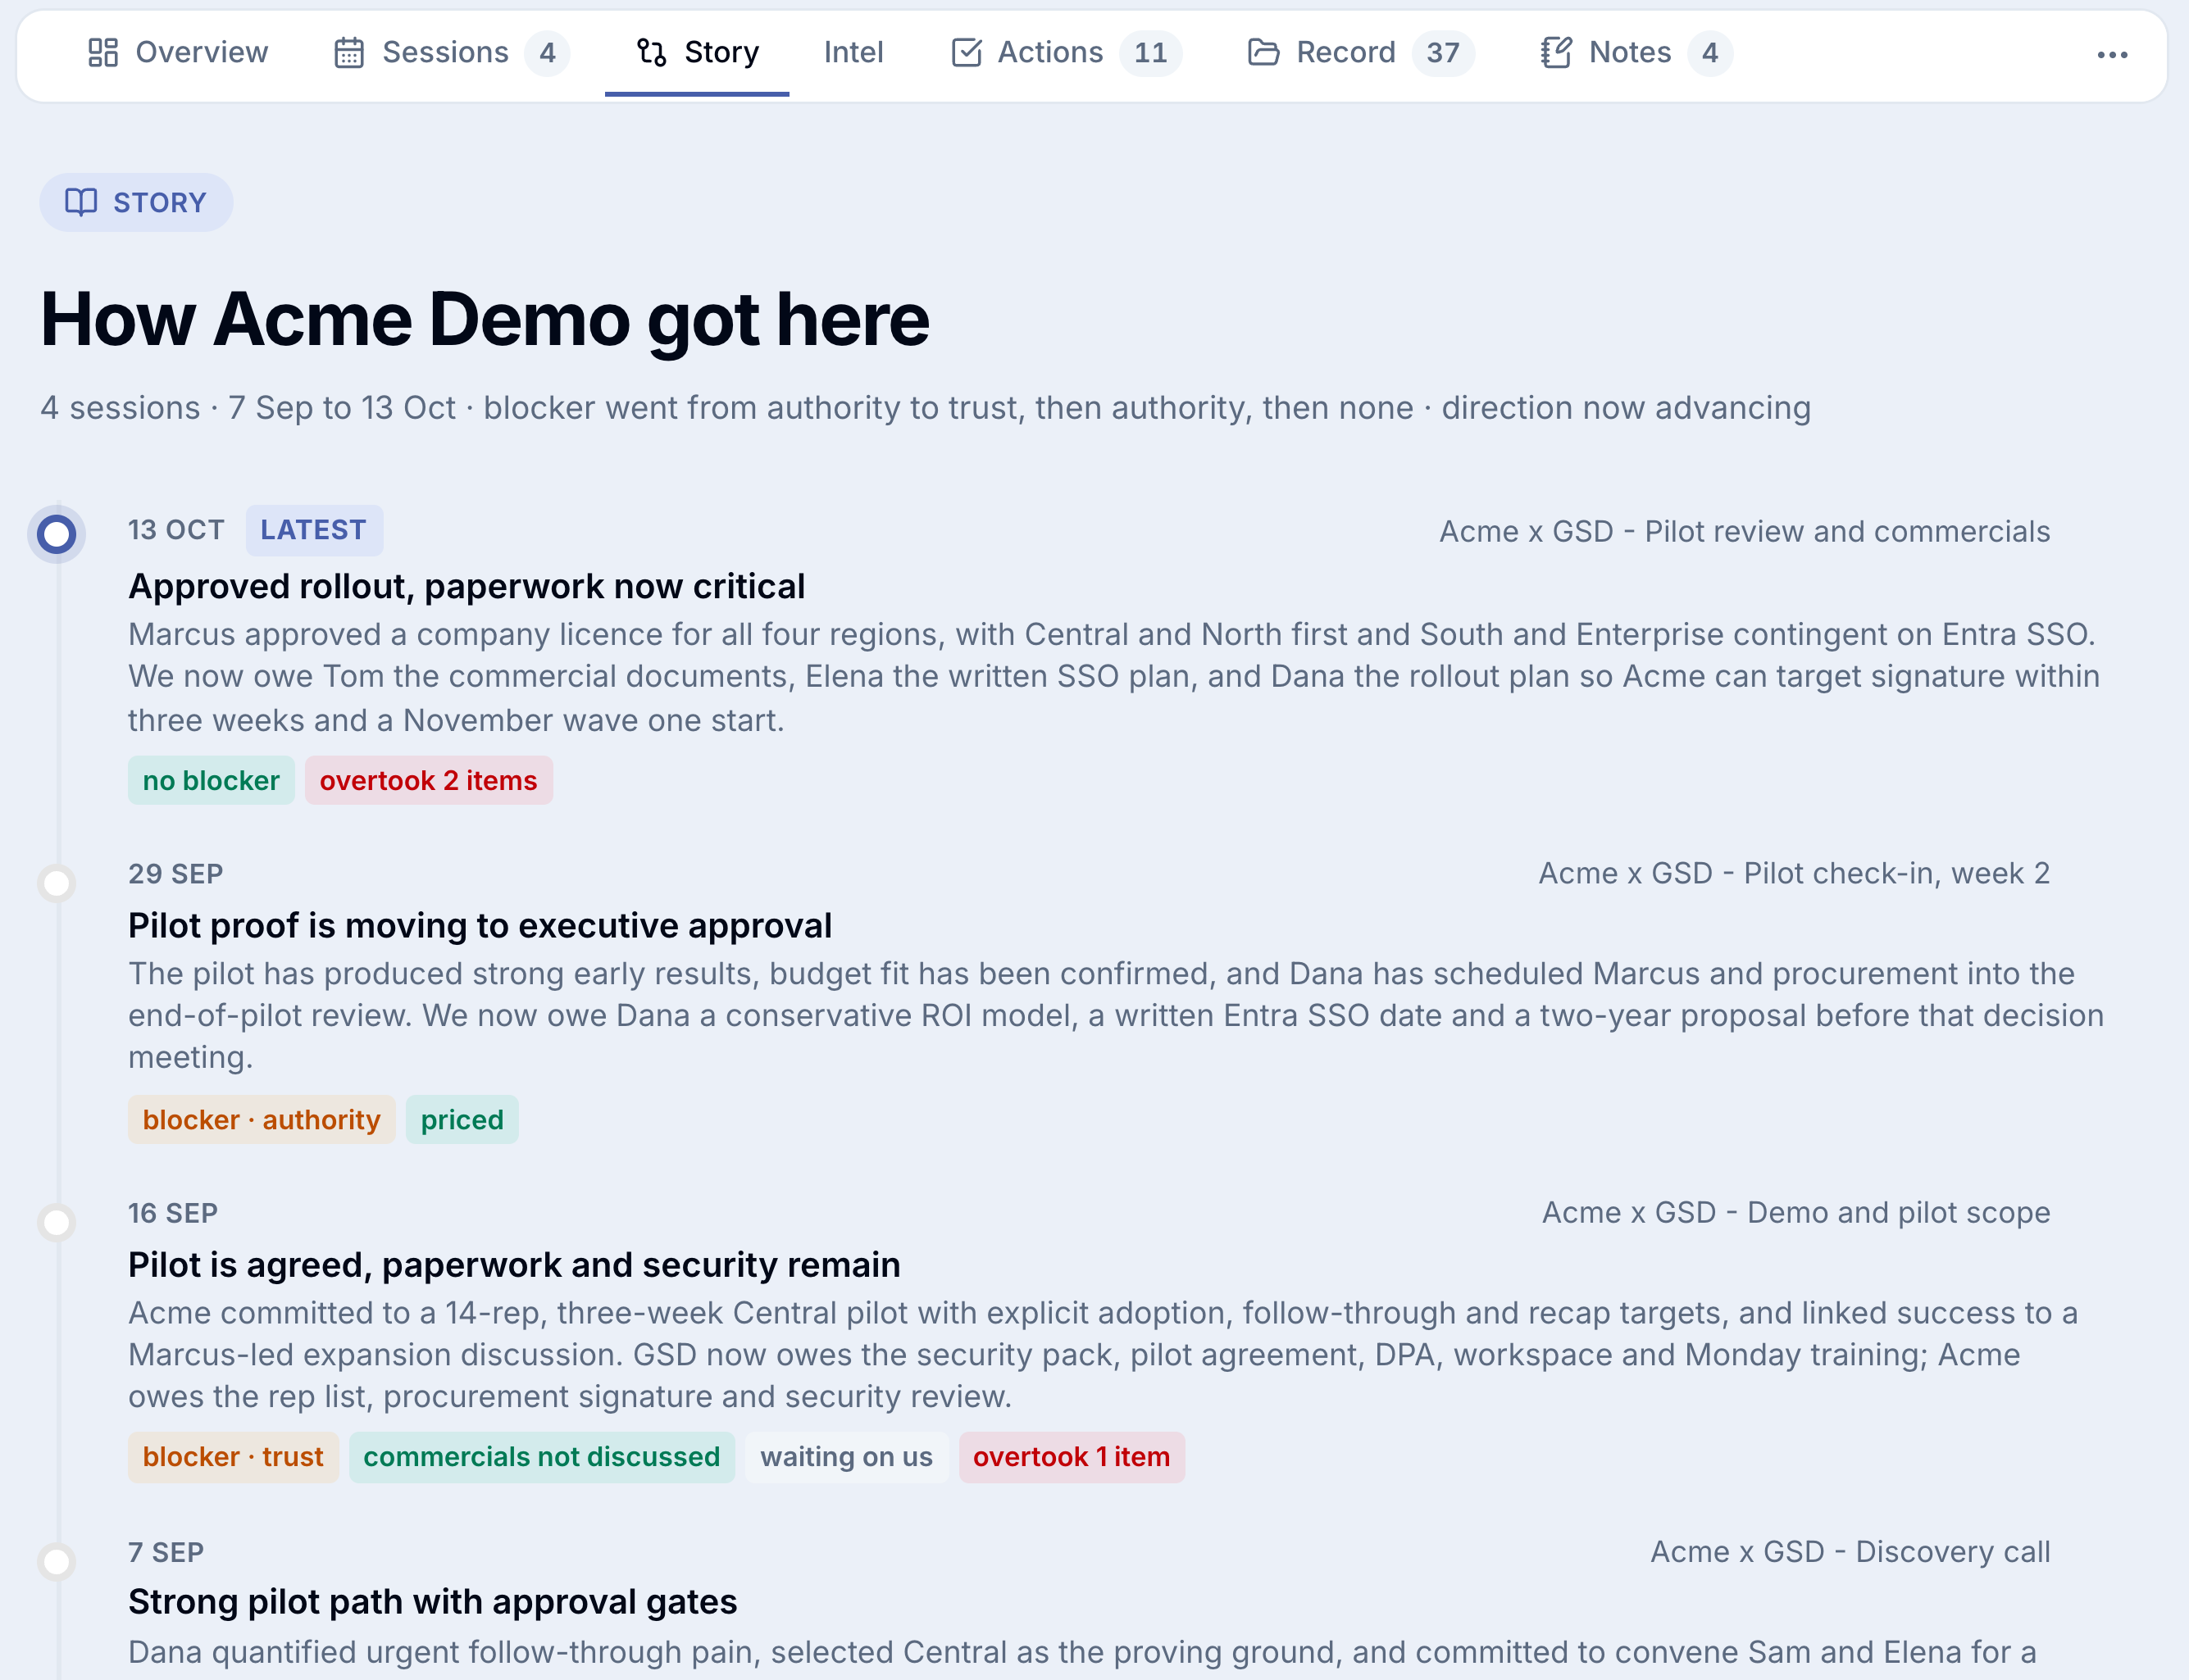
Task: Open session 'Pilot review and commercials'
Action: pos(1745,531)
